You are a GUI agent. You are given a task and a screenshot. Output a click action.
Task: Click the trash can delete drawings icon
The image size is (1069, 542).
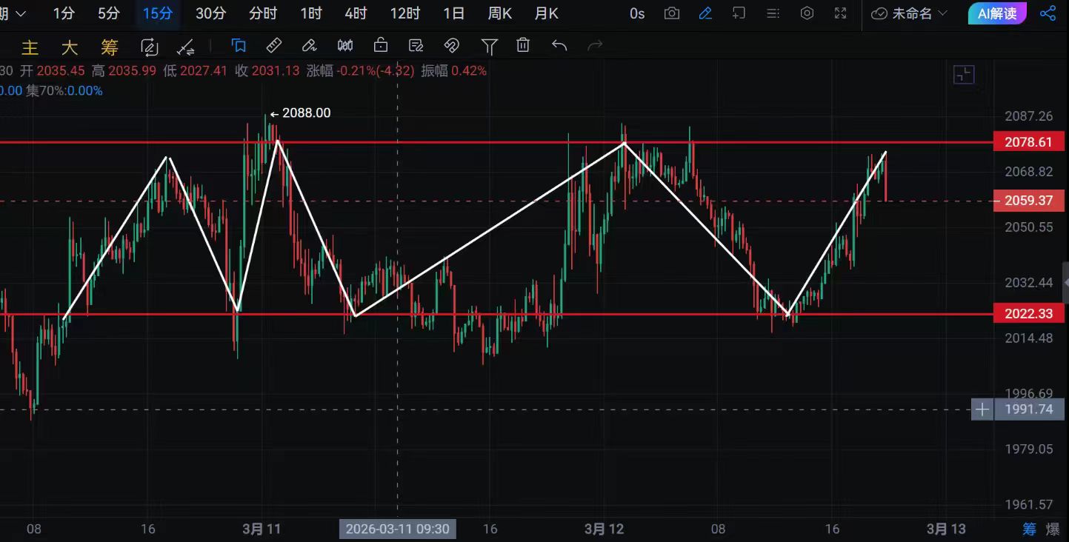(x=523, y=46)
